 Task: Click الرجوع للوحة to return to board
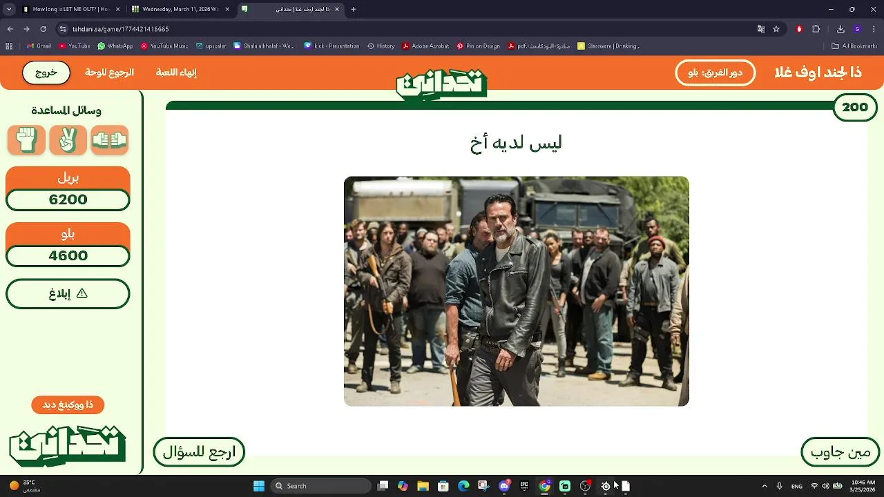pyautogui.click(x=109, y=72)
